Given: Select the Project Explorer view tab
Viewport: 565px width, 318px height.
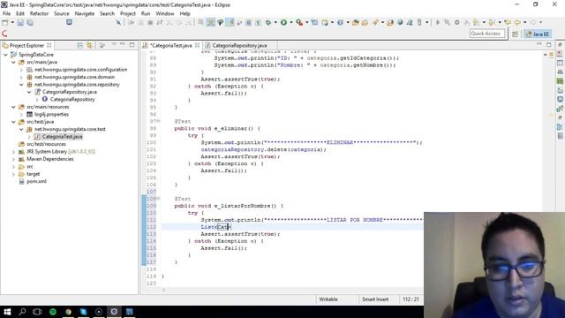Looking at the screenshot, I should [x=26, y=45].
